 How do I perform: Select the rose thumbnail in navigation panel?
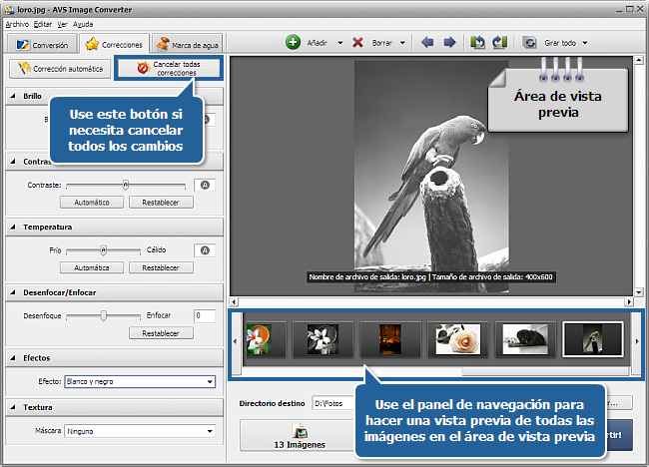pyautogui.click(x=458, y=341)
